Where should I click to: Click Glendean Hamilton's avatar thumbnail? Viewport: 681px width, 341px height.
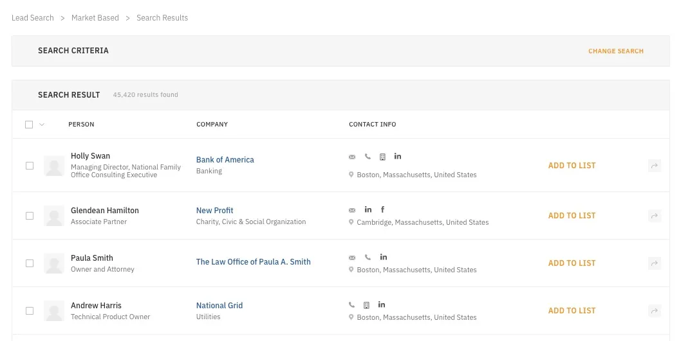pos(54,216)
